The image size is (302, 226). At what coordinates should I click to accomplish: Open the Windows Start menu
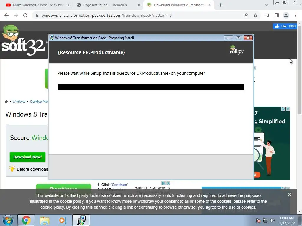tap(8, 220)
